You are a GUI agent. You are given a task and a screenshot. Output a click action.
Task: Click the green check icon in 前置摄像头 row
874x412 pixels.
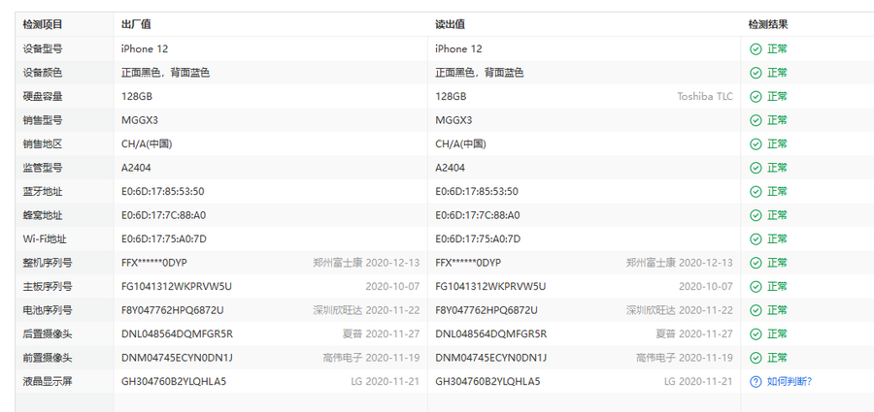pyautogui.click(x=756, y=358)
